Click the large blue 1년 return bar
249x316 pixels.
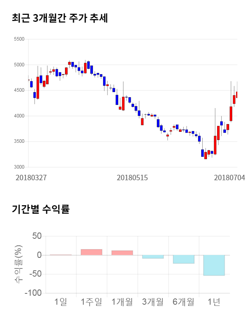click(x=214, y=265)
